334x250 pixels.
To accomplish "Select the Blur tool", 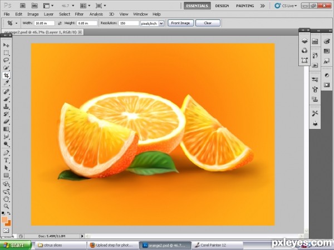I will point(6,137).
